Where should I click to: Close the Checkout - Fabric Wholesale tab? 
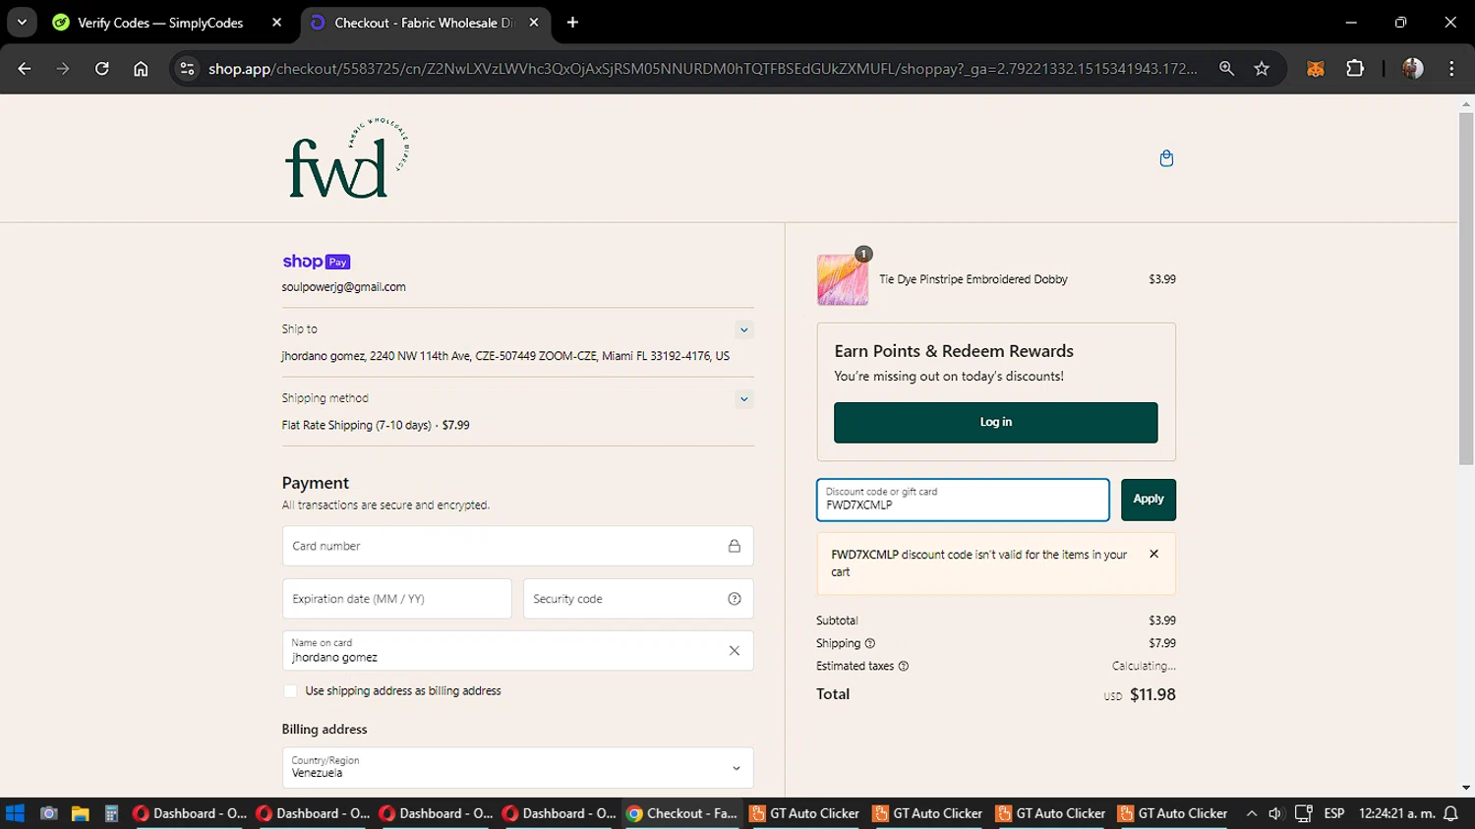point(534,23)
